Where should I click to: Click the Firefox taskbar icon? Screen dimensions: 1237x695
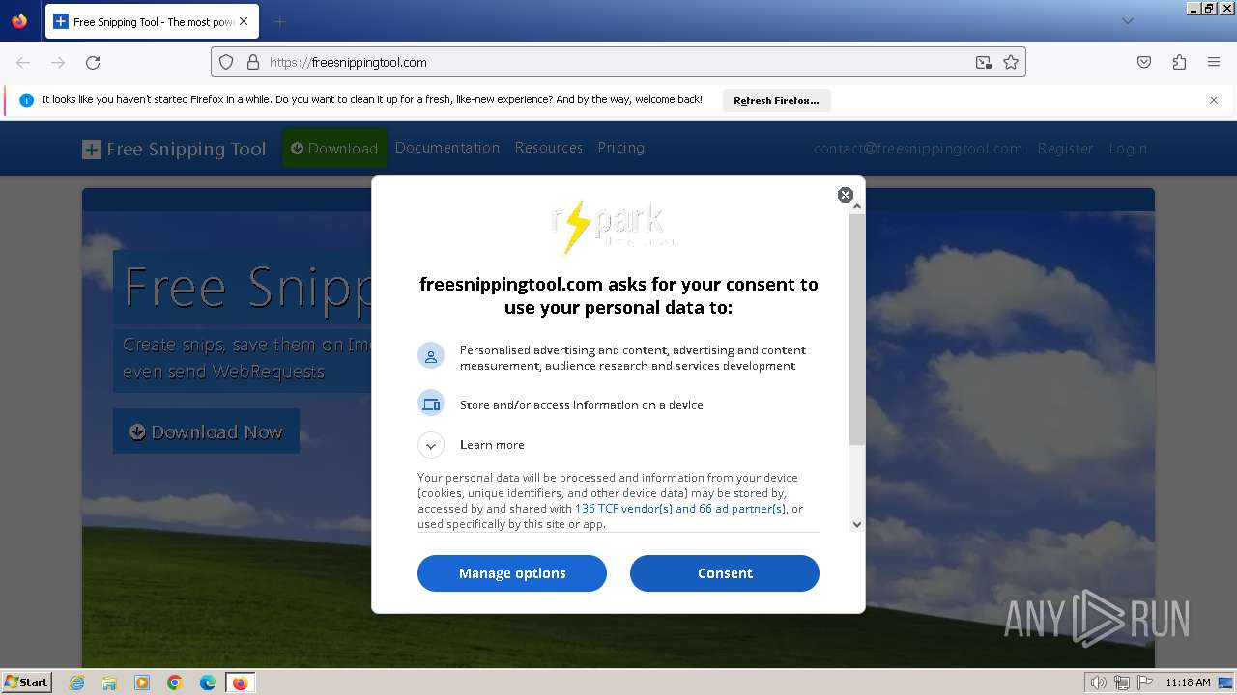tap(240, 682)
